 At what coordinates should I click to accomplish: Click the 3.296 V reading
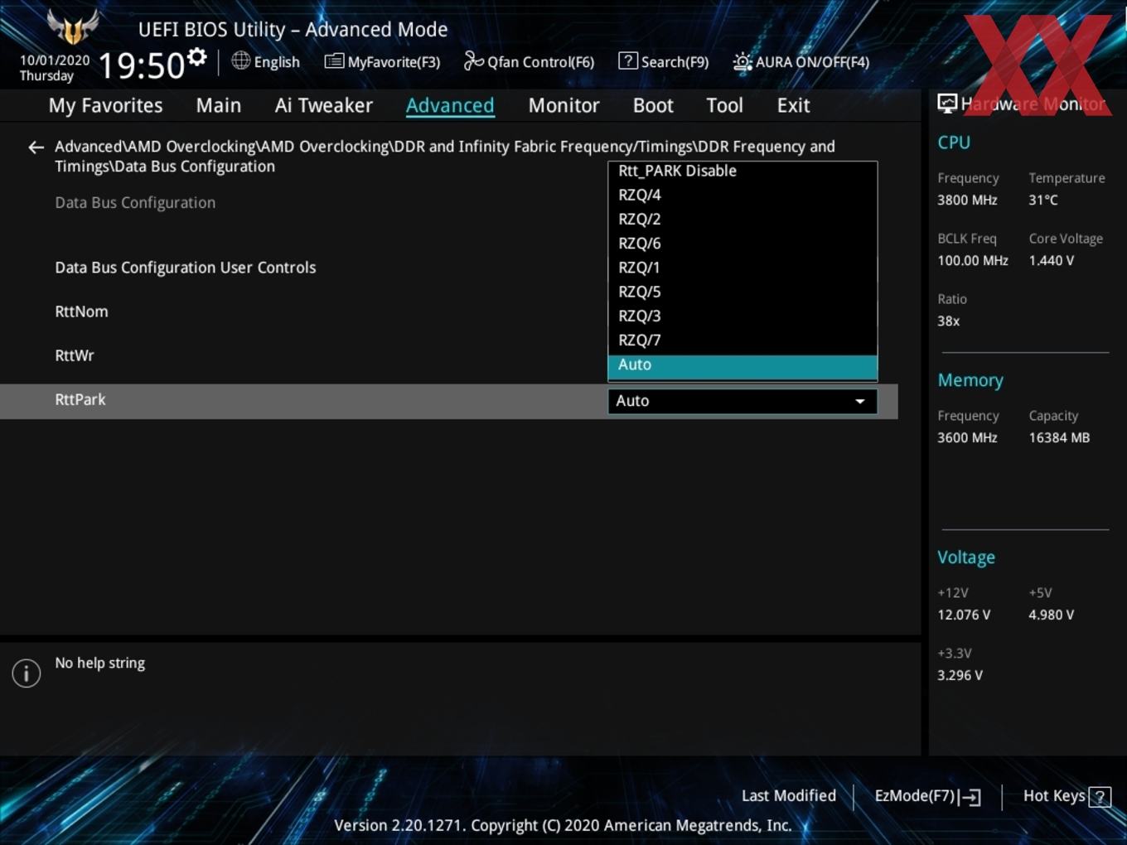click(960, 675)
